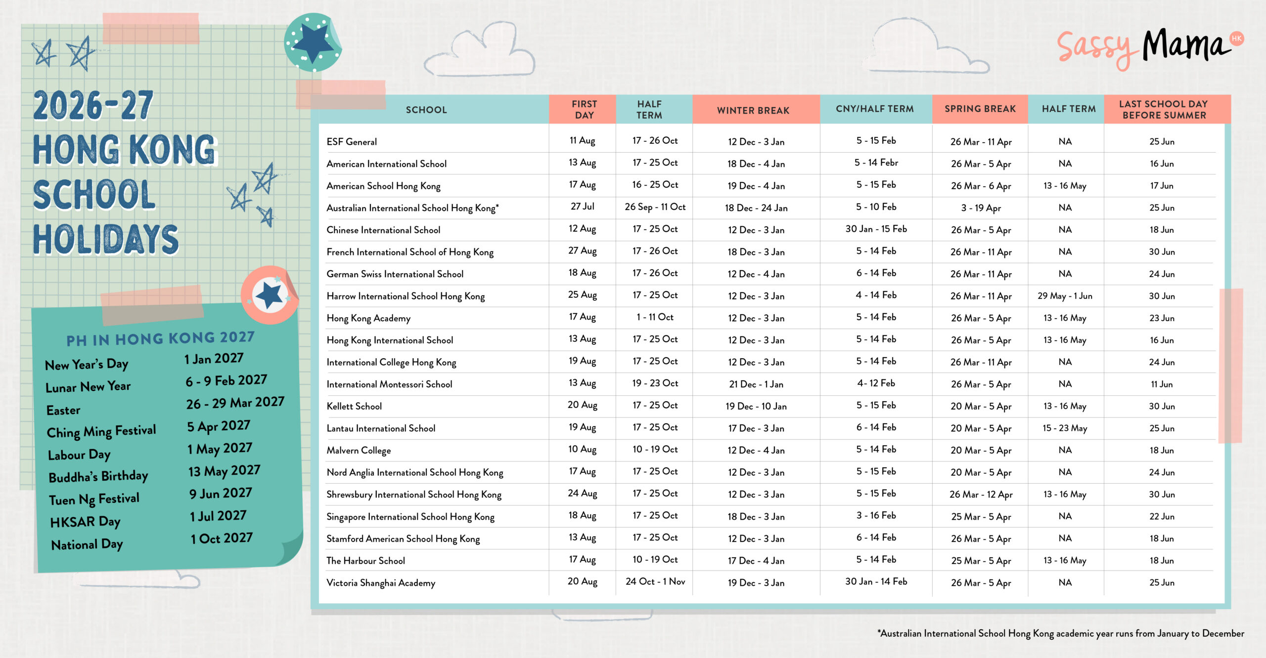Click International College Hong Kong name

[391, 362]
